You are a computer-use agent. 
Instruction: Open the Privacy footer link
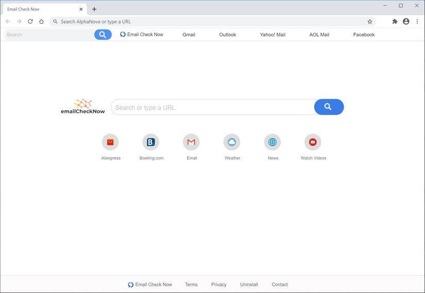[219, 285]
